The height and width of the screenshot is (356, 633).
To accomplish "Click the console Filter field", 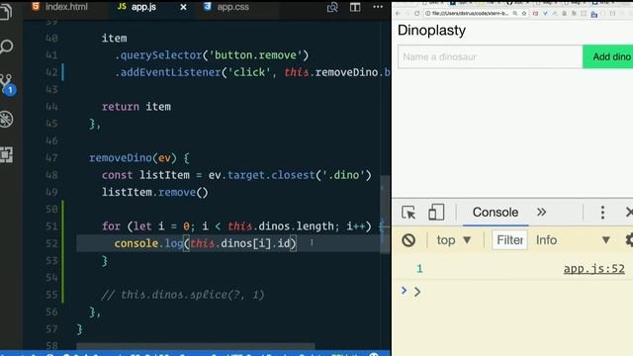I will (x=509, y=240).
